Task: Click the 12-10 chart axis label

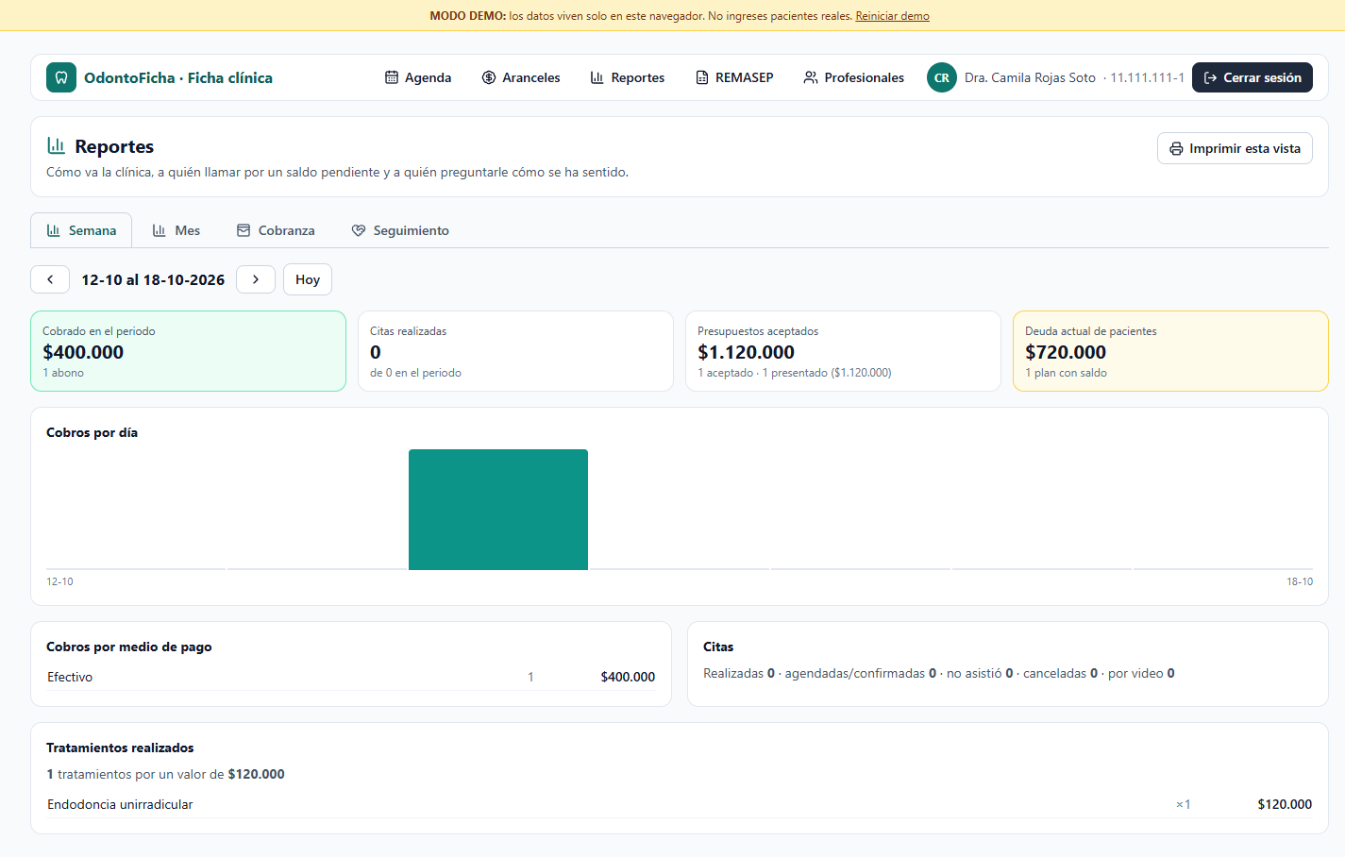Action: [59, 581]
